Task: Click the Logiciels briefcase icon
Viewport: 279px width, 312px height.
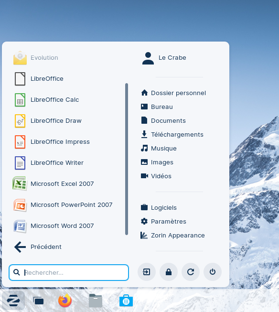Action: pyautogui.click(x=144, y=207)
